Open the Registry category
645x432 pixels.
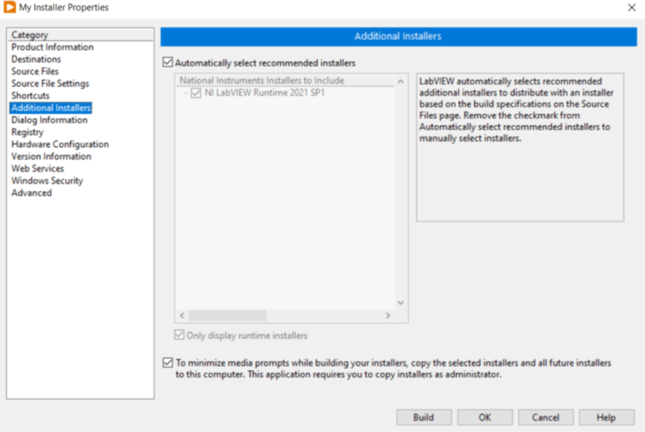coord(27,132)
